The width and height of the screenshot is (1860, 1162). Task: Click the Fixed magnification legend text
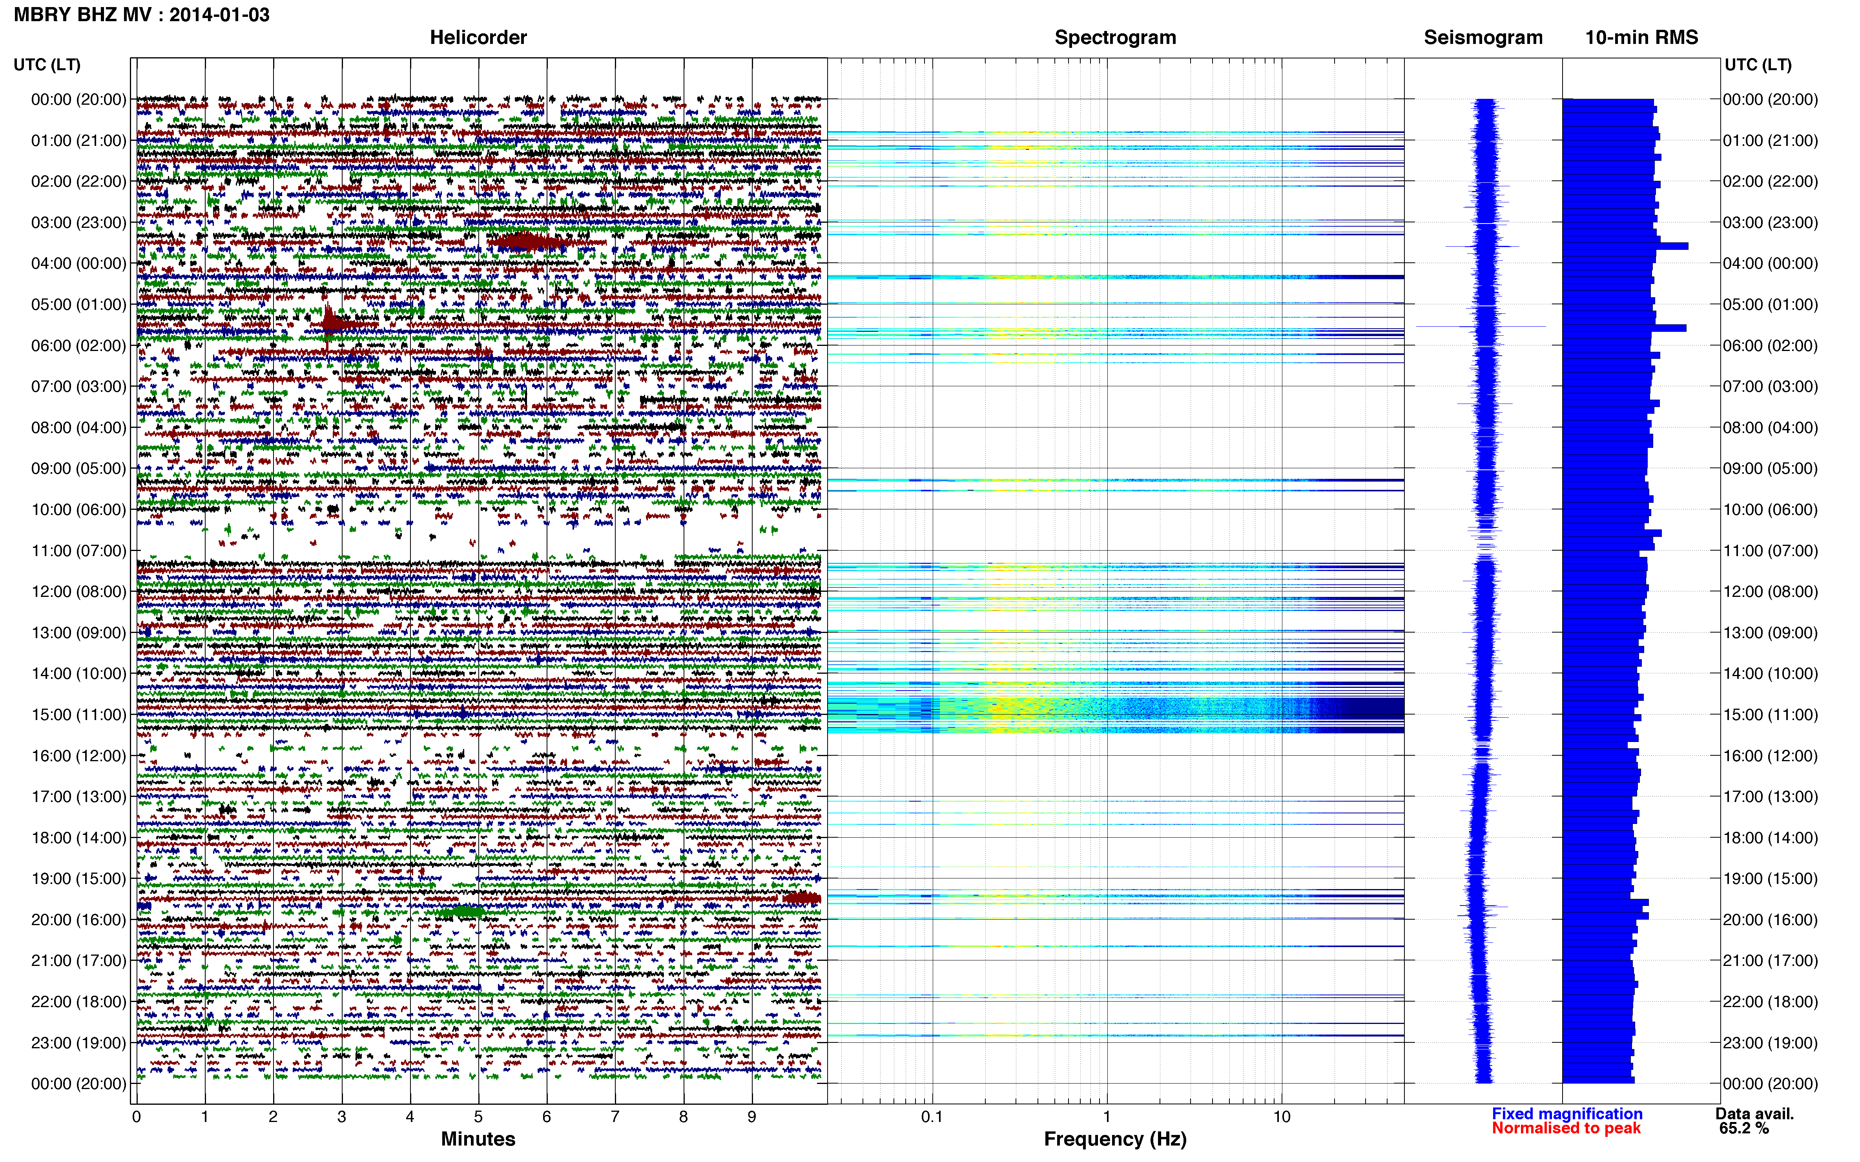click(x=1567, y=1114)
